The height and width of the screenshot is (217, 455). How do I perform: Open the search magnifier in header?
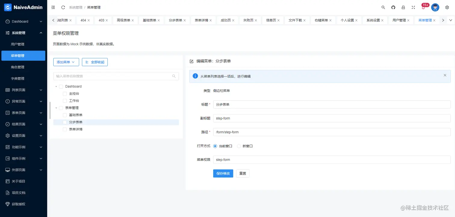click(x=383, y=7)
